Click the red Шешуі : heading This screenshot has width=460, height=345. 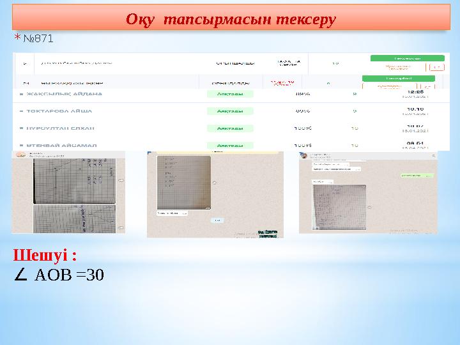45,255
